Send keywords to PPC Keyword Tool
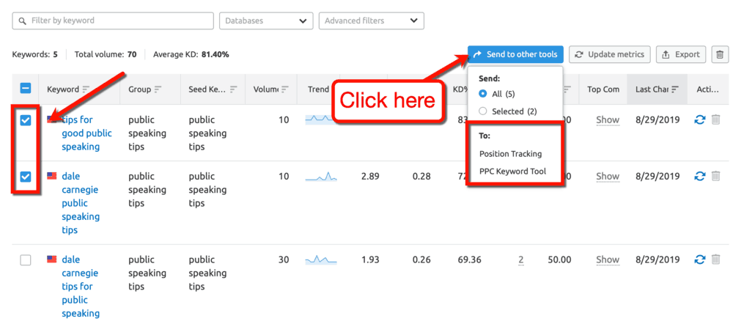This screenshot has width=733, height=324. pos(512,172)
